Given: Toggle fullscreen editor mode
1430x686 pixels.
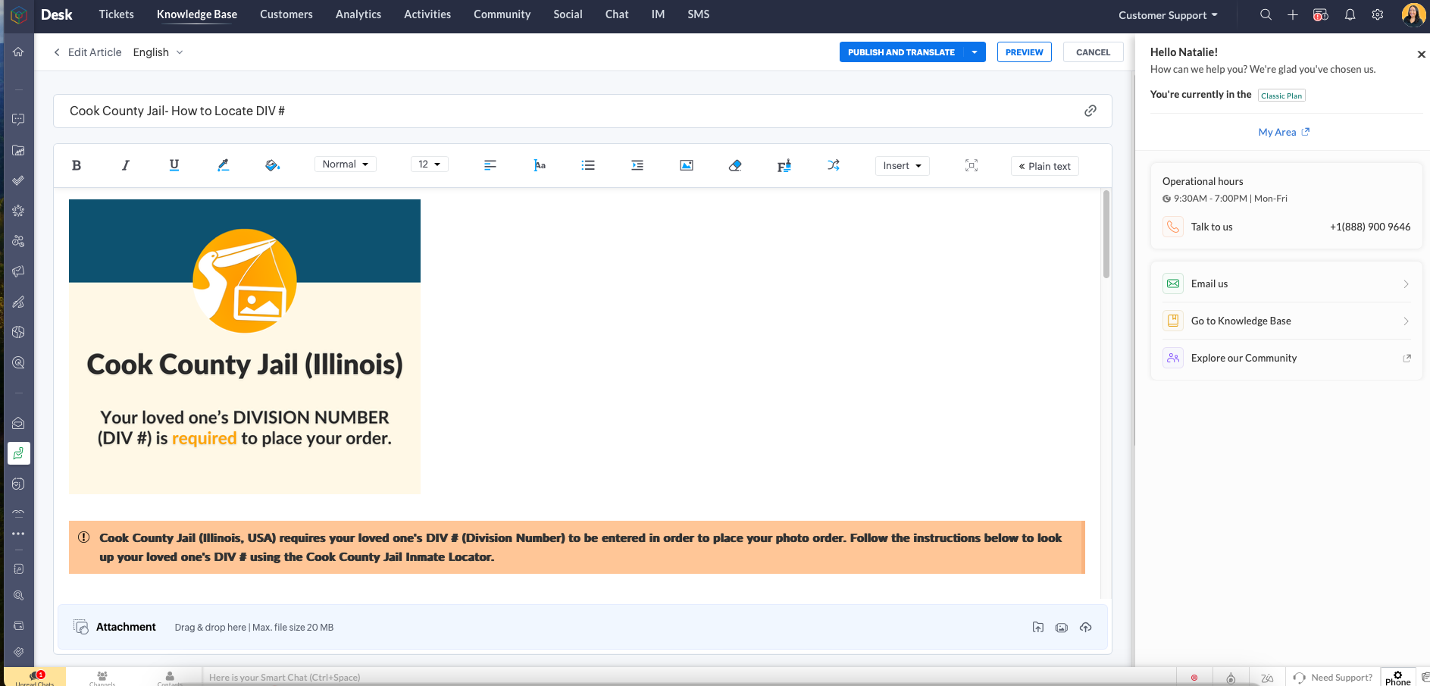Looking at the screenshot, I should click(972, 165).
